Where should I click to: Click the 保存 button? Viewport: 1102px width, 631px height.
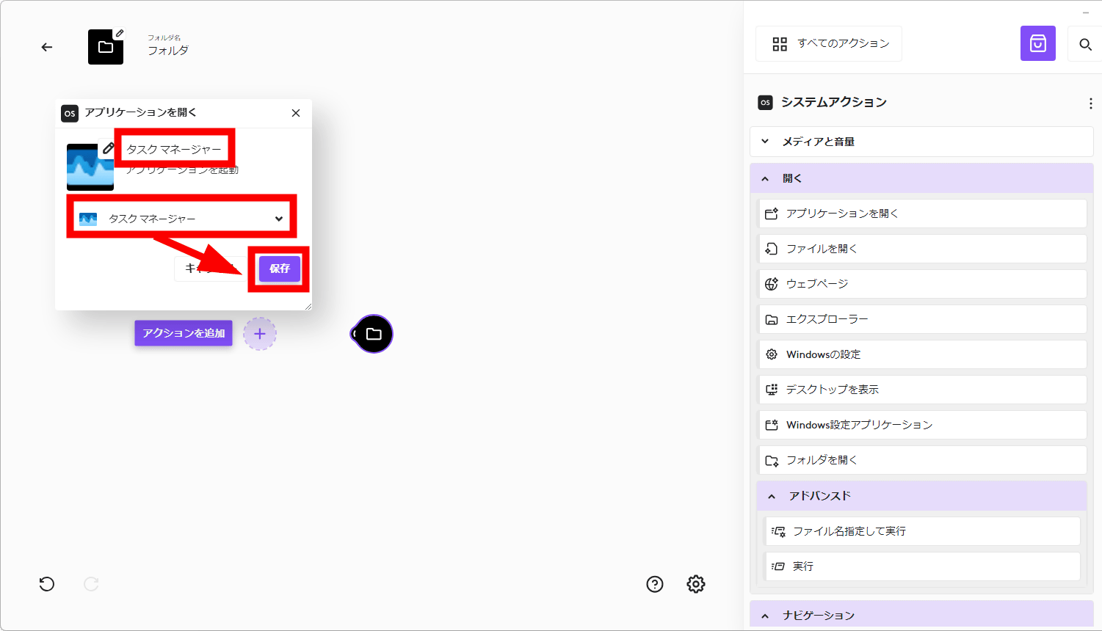click(279, 269)
